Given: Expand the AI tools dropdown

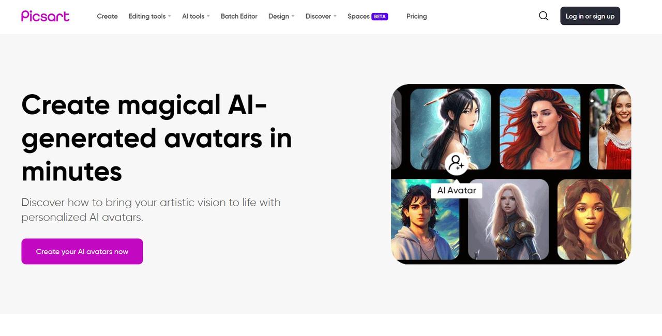Looking at the screenshot, I should coord(196,17).
